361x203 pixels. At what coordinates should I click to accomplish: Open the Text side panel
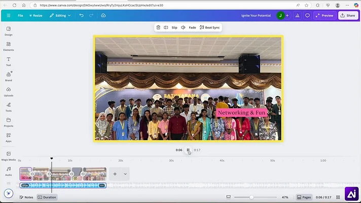coord(9,61)
